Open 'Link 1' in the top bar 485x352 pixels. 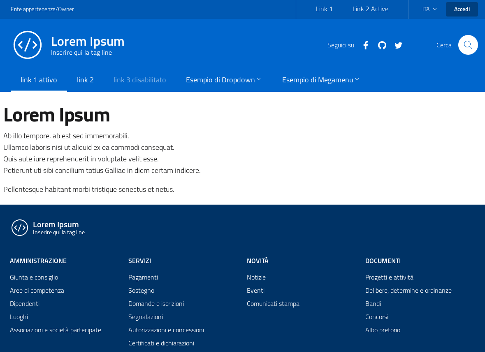[x=324, y=9]
